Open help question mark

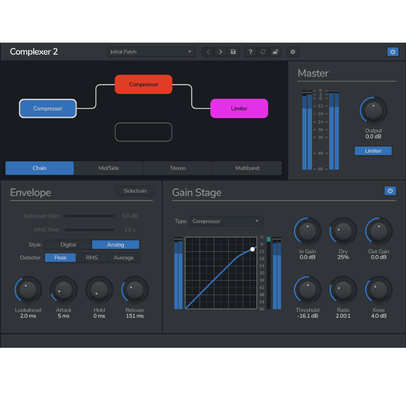pos(250,52)
